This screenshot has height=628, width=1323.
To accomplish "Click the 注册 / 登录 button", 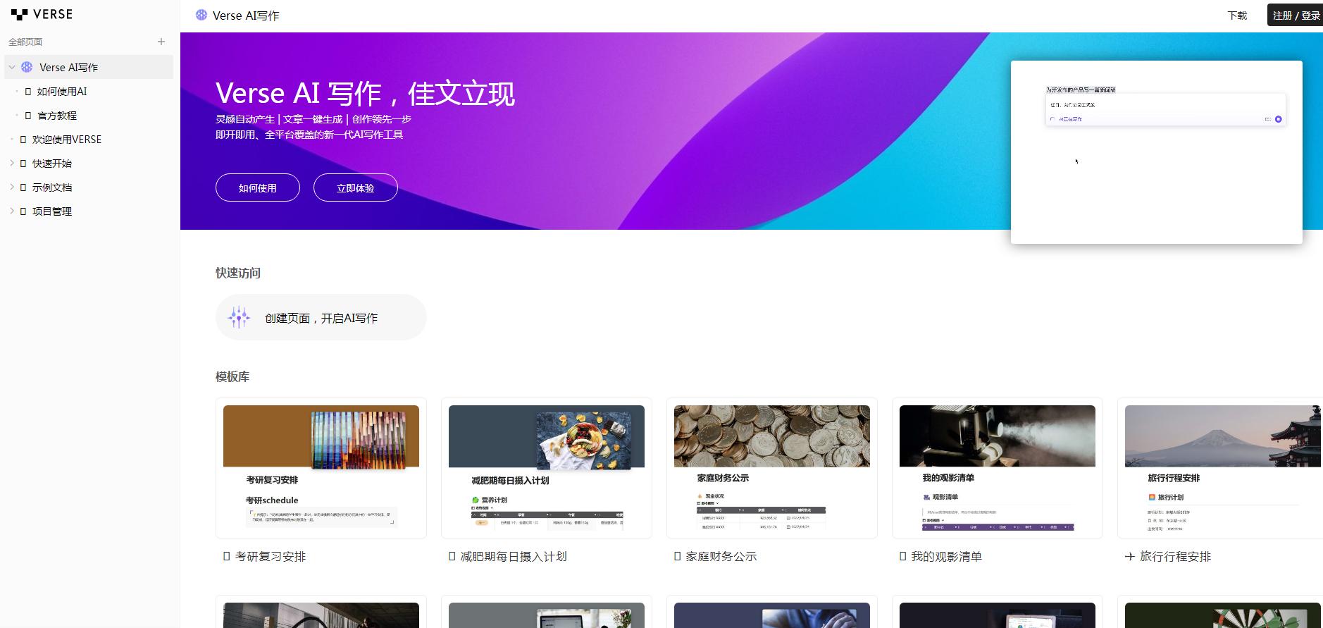I will (x=1296, y=15).
